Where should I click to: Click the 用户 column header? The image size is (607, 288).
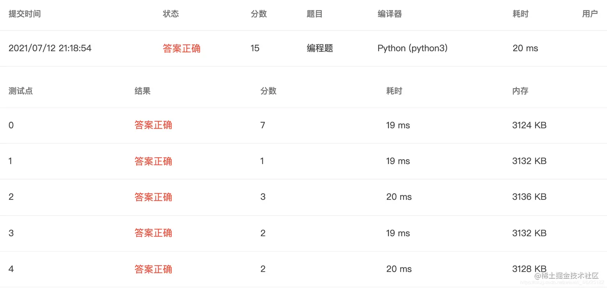click(590, 14)
